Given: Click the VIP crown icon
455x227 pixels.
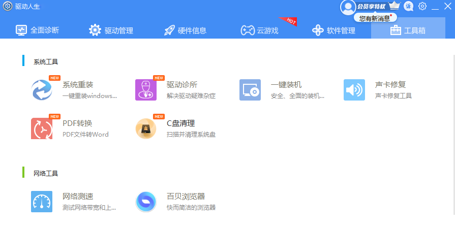Looking at the screenshot, I should pyautogui.click(x=395, y=6).
